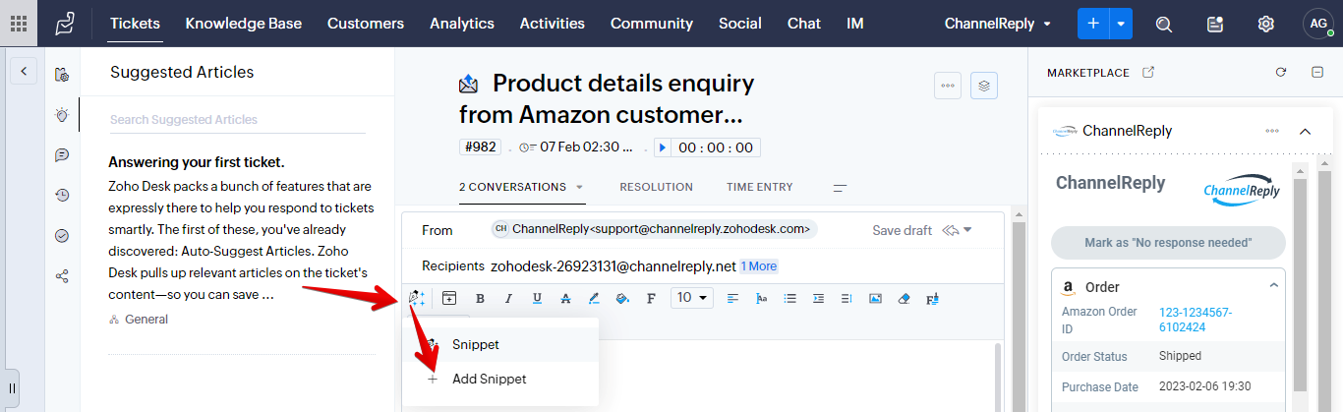Open the text highlight color picker
The height and width of the screenshot is (412, 1343).
(x=594, y=298)
